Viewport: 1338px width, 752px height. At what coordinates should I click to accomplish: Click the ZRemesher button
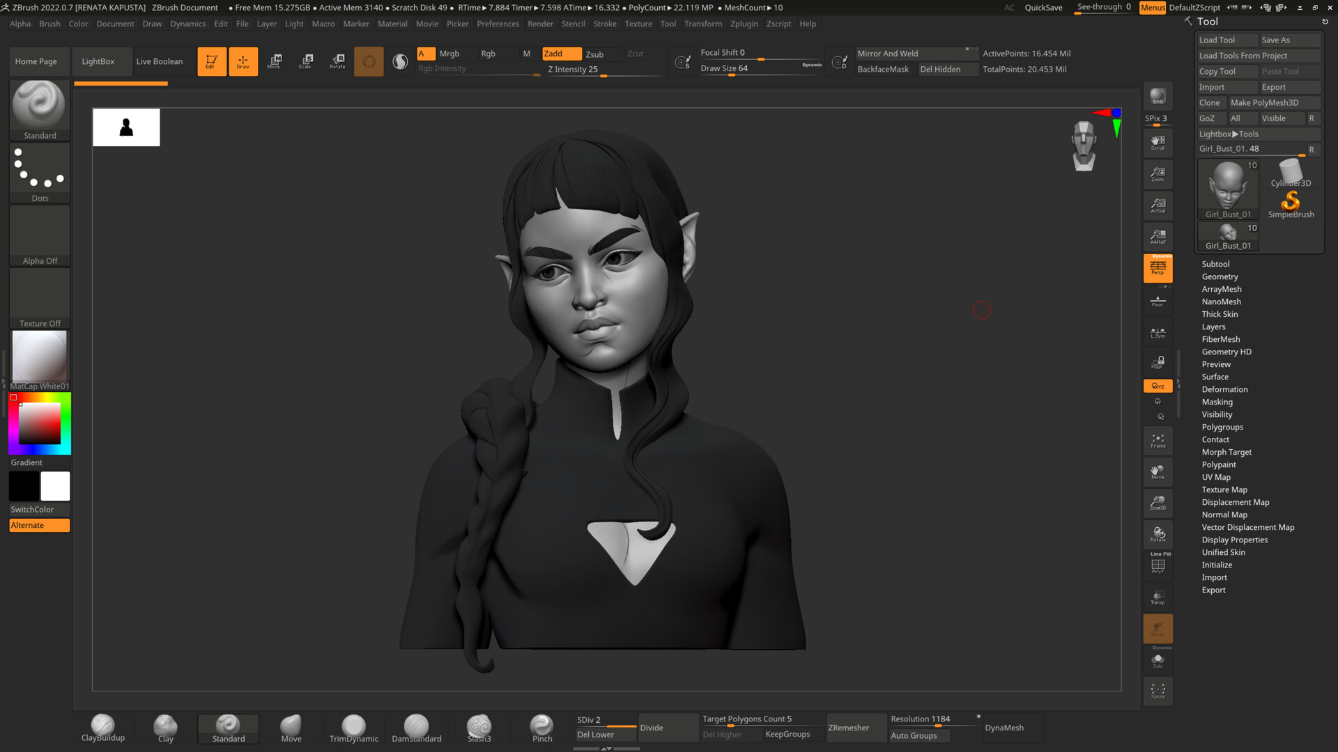pyautogui.click(x=856, y=727)
